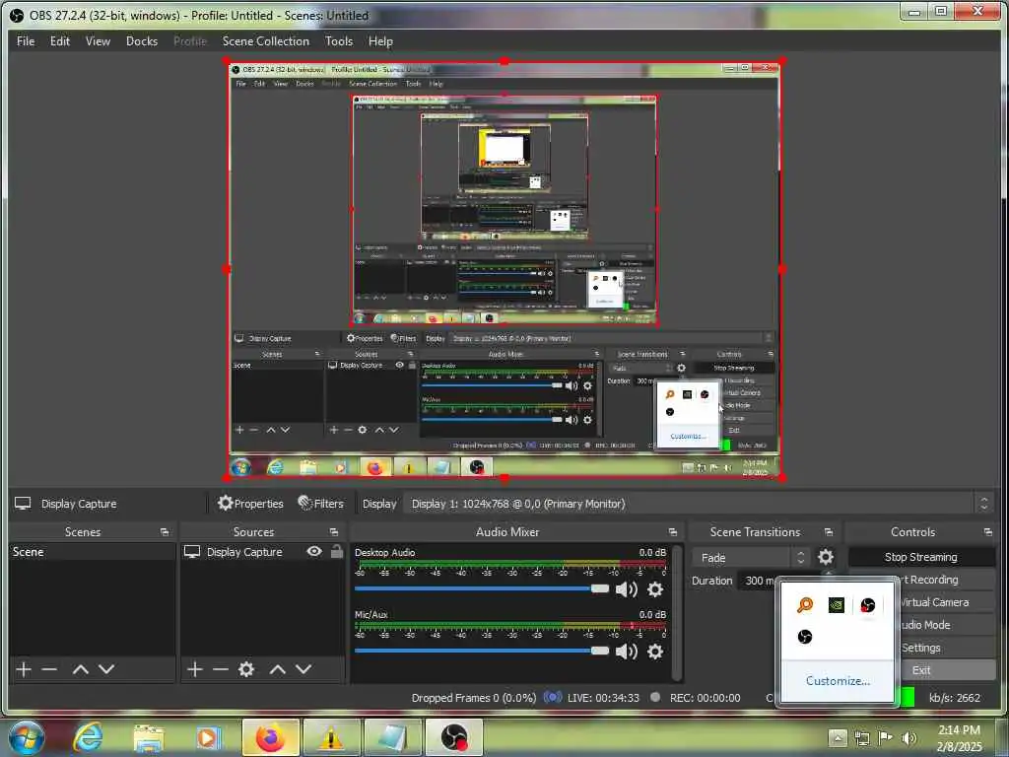Image resolution: width=1009 pixels, height=757 pixels.
Task: Click the Exit button in Controls
Action: (x=947, y=670)
